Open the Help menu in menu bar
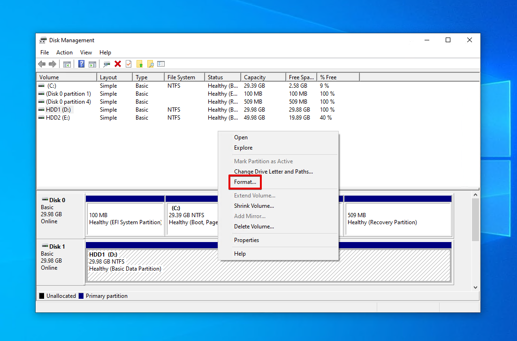 point(105,53)
